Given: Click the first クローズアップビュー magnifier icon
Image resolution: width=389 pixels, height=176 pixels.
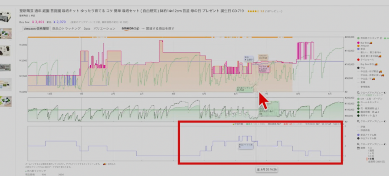Looking at the screenshot, I should pyautogui.click(x=359, y=92).
